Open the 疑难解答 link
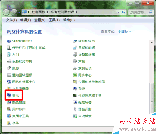 [x=85, y=102]
